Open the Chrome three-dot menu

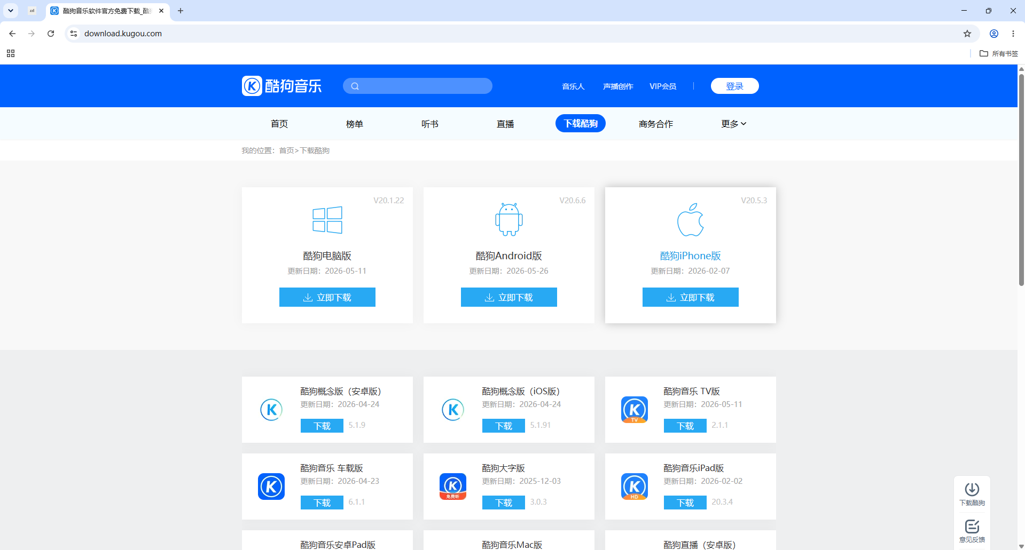1013,34
